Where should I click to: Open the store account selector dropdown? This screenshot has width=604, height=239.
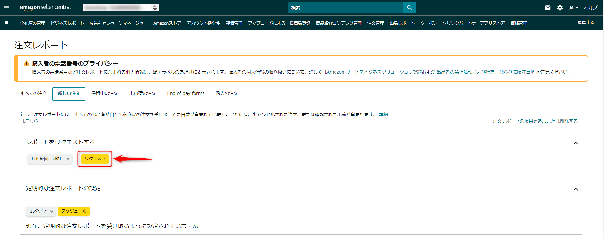[121, 8]
